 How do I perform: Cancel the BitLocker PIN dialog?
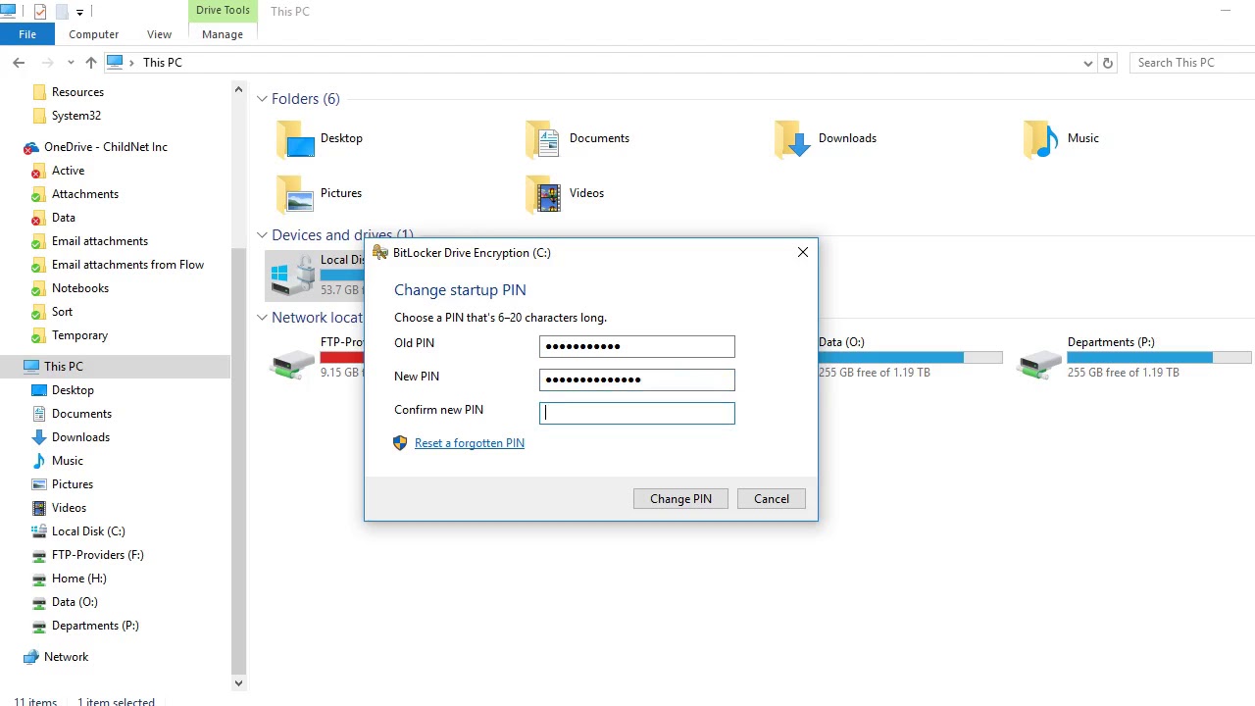[x=772, y=499]
